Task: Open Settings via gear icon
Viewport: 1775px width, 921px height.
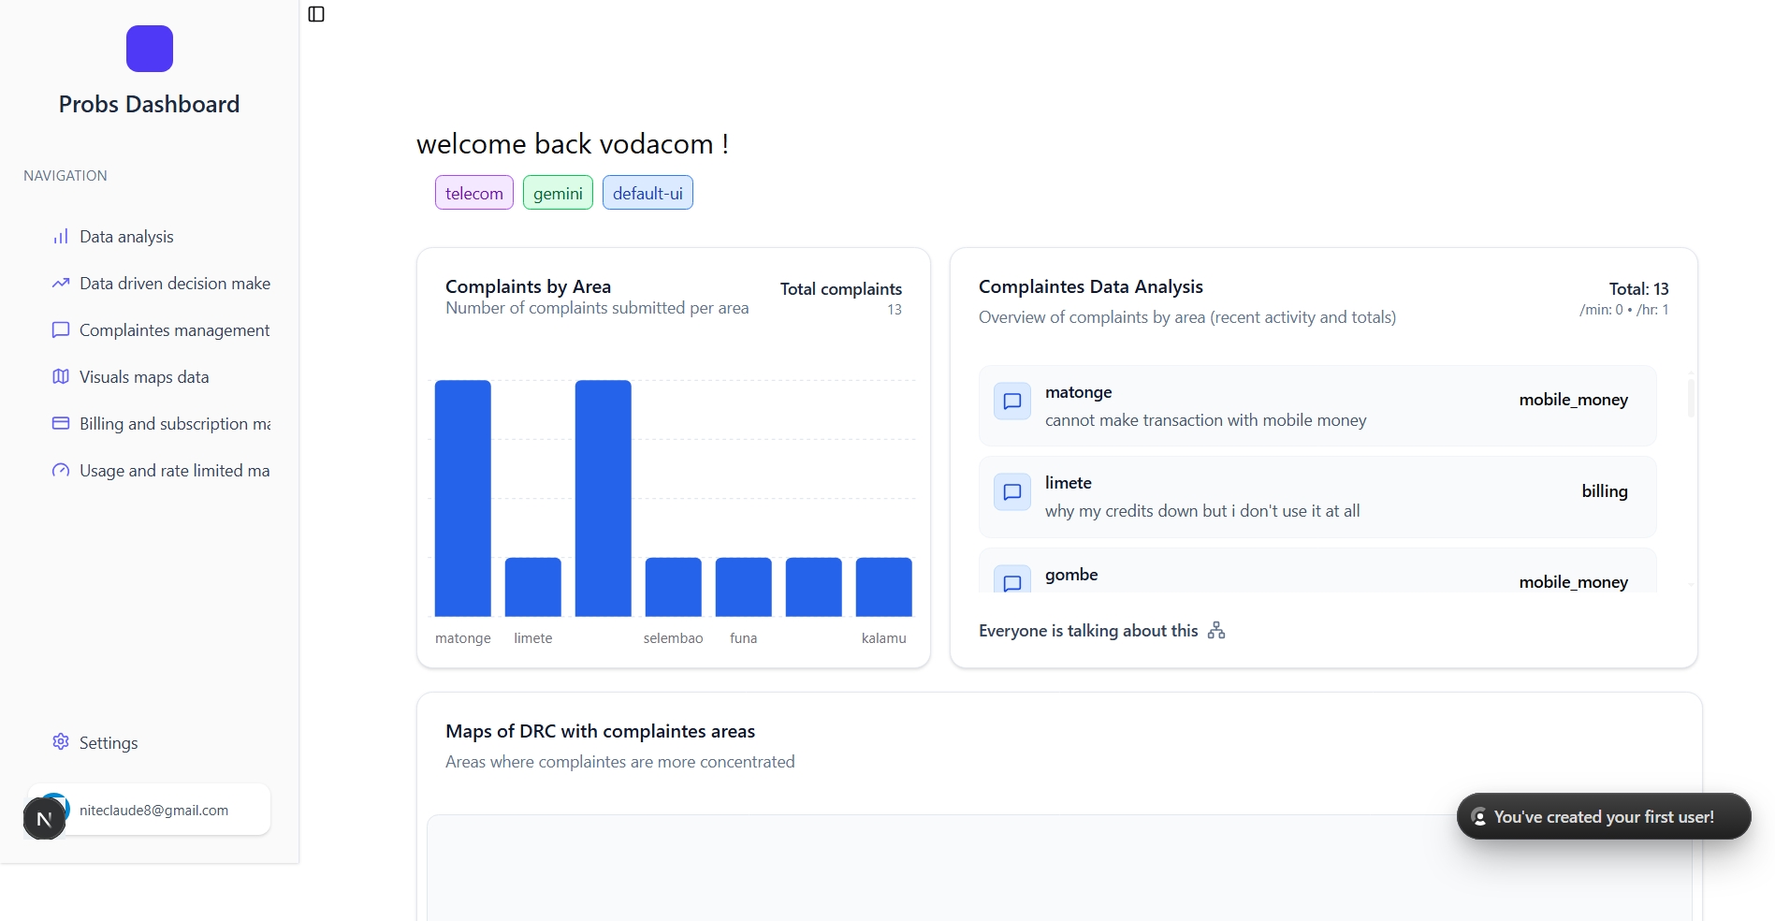Action: [61, 741]
